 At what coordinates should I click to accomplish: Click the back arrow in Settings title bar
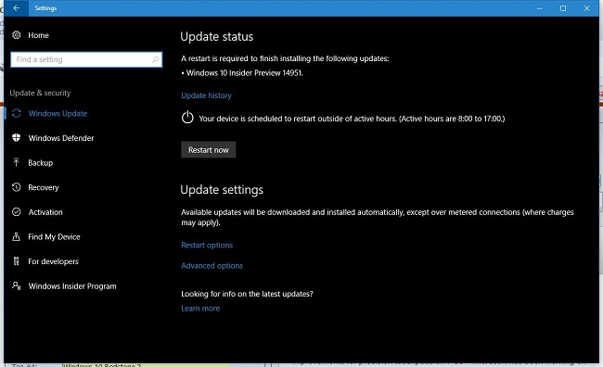pos(16,8)
